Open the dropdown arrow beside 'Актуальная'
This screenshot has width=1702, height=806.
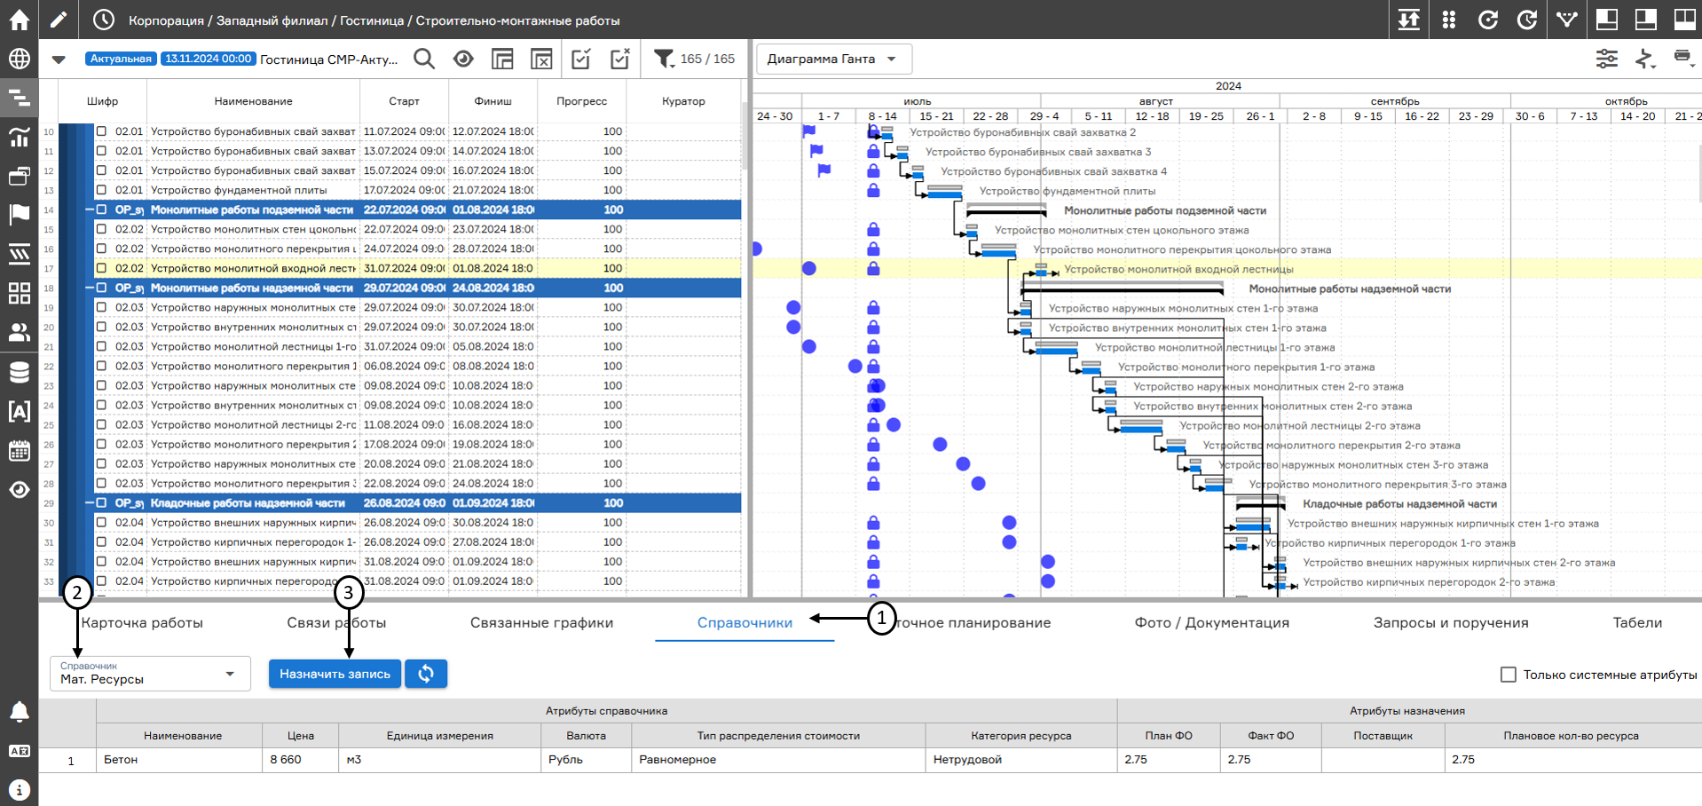59,59
